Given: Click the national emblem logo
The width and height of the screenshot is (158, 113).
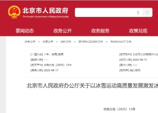Looking at the screenshot, I should (14, 12).
